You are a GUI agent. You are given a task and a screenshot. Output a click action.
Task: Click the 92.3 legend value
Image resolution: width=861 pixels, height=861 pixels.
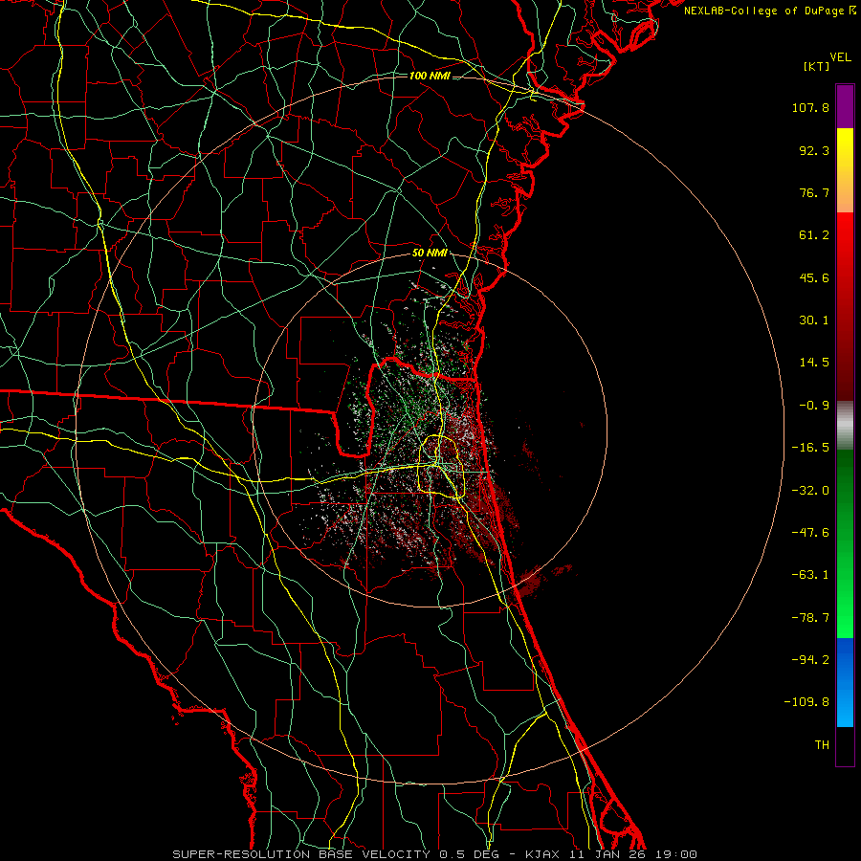point(814,150)
